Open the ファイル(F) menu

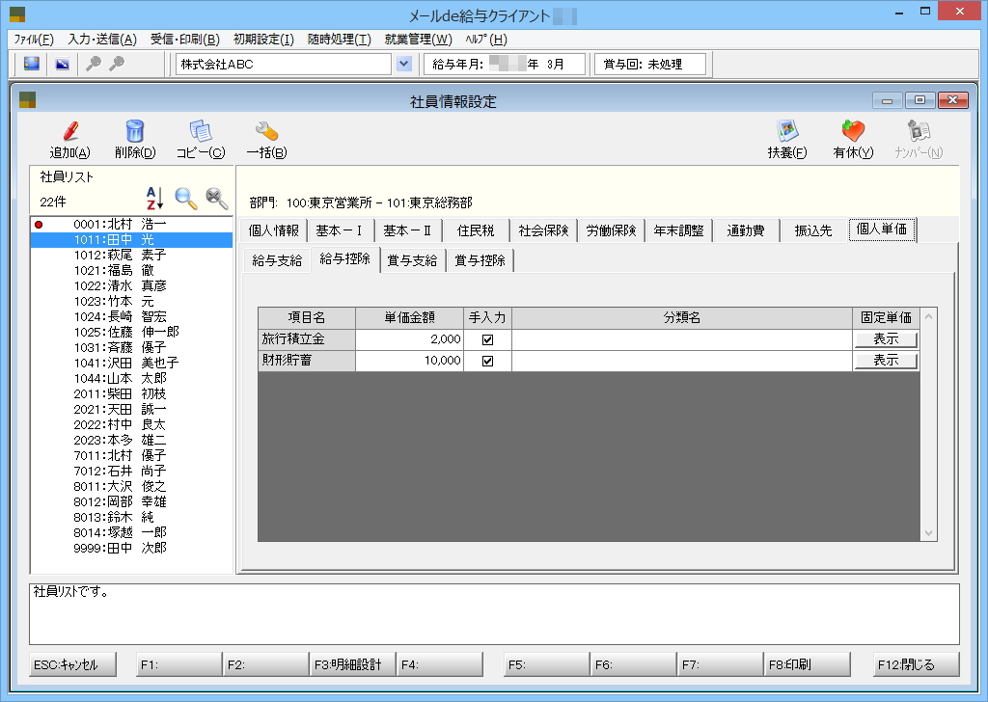point(34,39)
